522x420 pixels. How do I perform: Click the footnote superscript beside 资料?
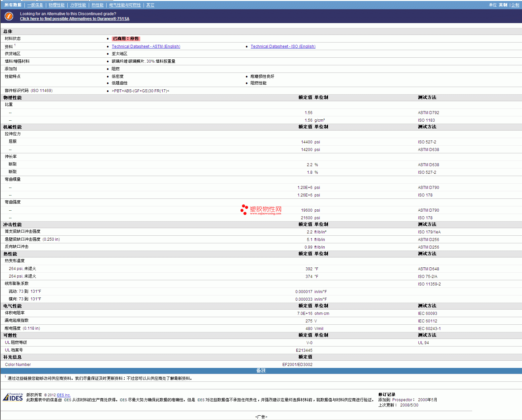(15, 45)
